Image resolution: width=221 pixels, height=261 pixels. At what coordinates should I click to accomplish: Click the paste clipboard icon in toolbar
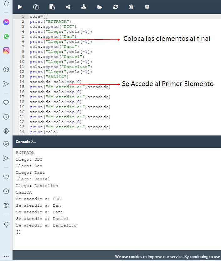[x=52, y=7]
